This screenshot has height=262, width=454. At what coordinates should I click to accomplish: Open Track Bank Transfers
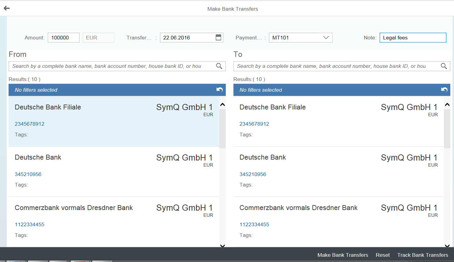422,255
